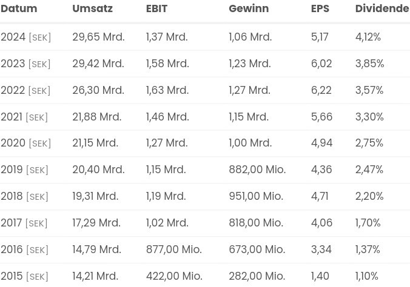Click the EPS column header

(x=321, y=8)
